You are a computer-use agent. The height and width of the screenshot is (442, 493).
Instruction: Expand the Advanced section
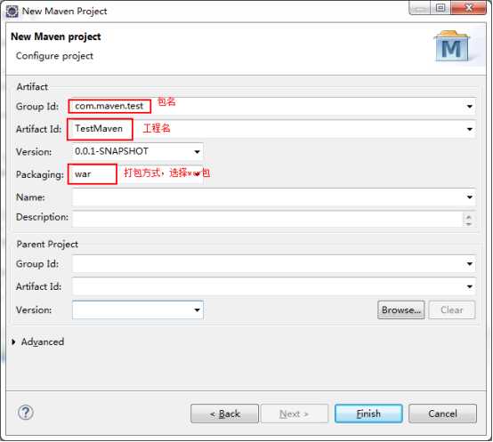pos(13,342)
